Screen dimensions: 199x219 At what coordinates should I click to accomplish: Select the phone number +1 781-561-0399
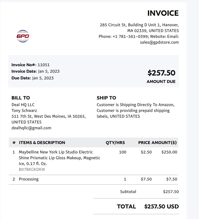point(130,36)
